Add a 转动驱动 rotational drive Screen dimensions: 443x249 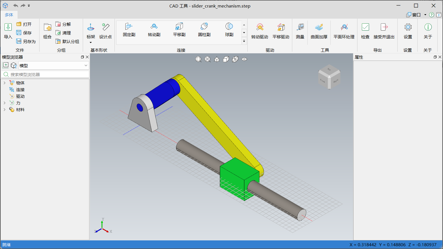[x=259, y=31]
